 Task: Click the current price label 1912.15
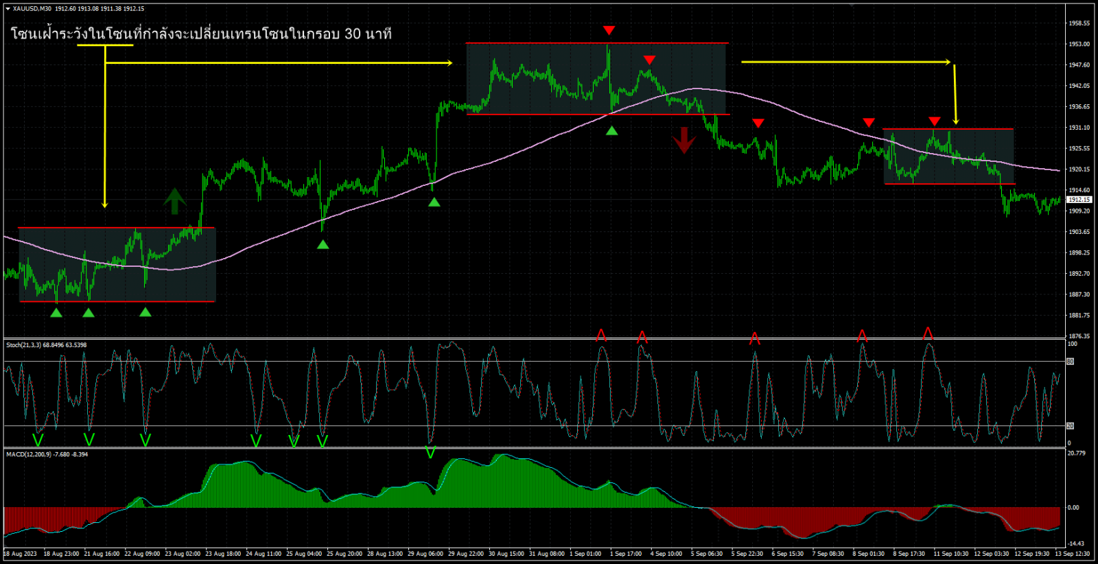click(1079, 200)
